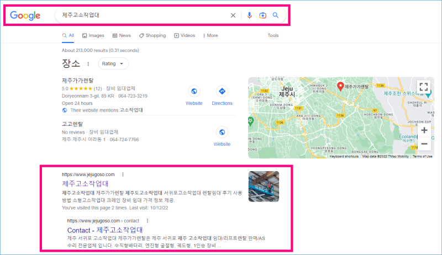This screenshot has width=442, height=255.
Task: Select the All tab
Action: click(68, 35)
